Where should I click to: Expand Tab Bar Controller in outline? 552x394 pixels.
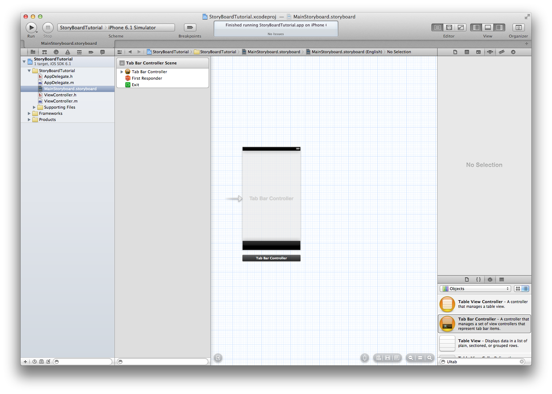coord(122,72)
